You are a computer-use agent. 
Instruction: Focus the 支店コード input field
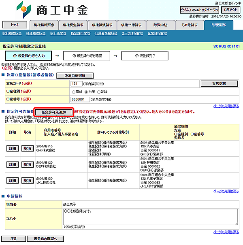77,83
